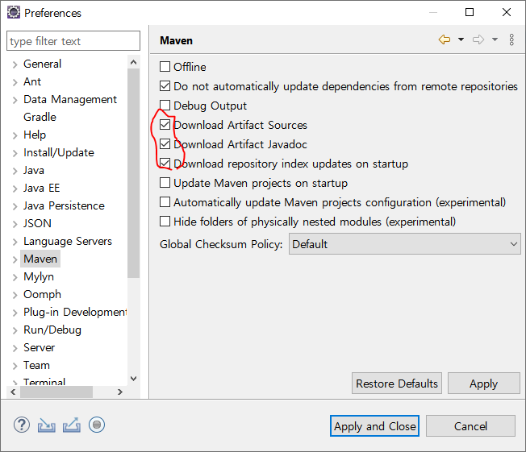
Task: Click the Oomph preference recorder icon
Action: [x=97, y=425]
